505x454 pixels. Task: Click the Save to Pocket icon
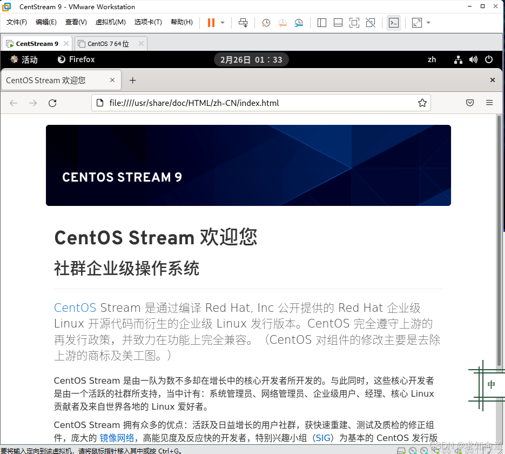point(470,103)
